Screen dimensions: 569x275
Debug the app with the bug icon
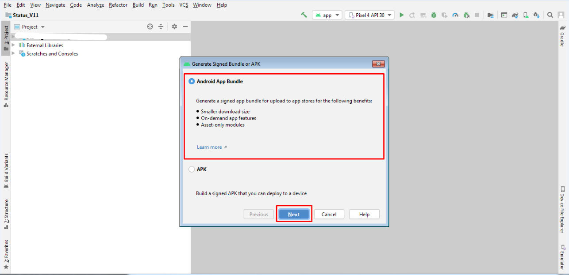[434, 15]
